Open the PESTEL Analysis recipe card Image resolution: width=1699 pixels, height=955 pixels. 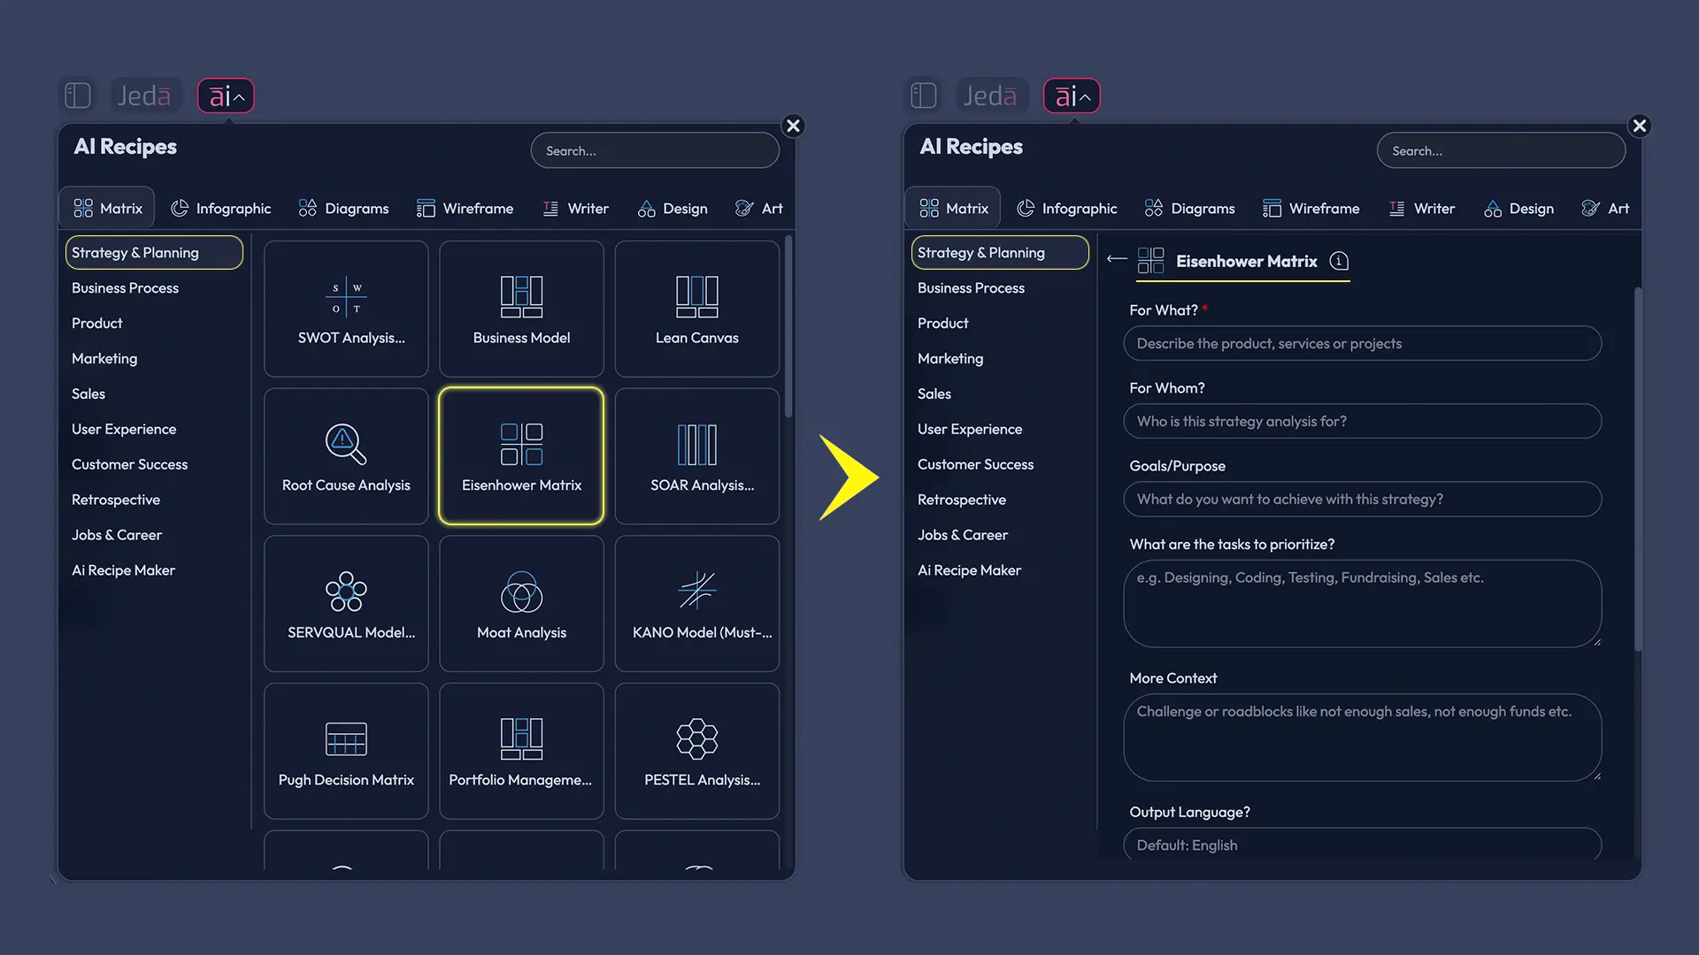tap(696, 751)
